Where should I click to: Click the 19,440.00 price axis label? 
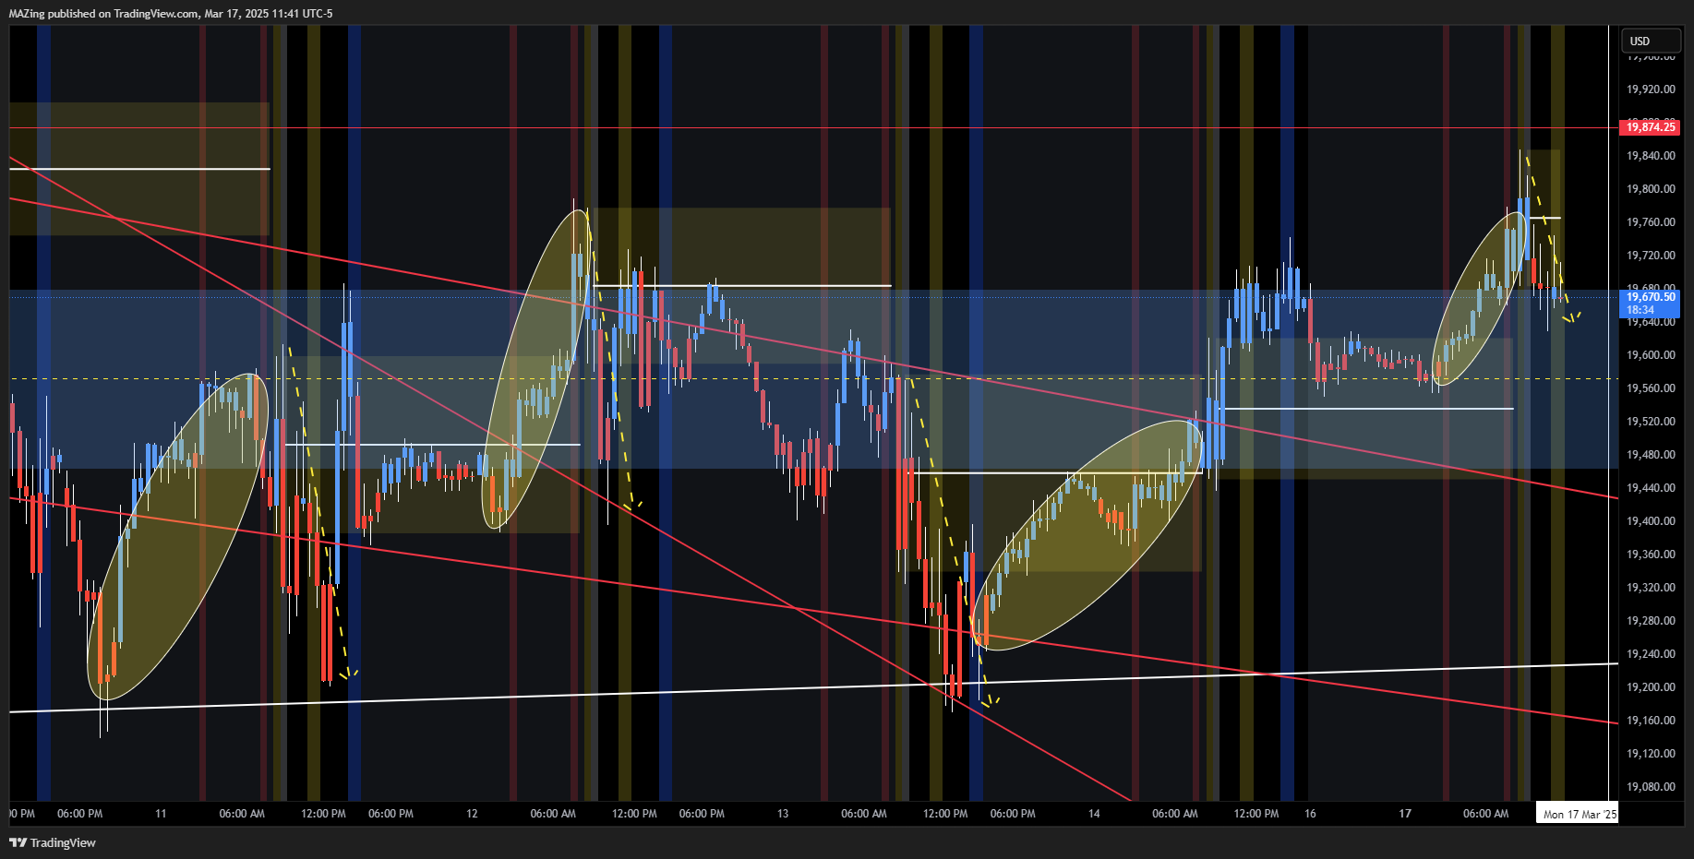click(1651, 488)
